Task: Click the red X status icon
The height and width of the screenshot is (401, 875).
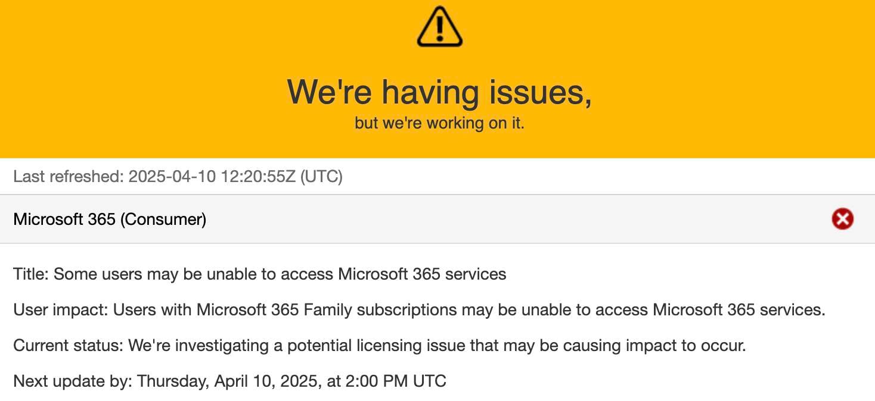Action: (x=842, y=220)
